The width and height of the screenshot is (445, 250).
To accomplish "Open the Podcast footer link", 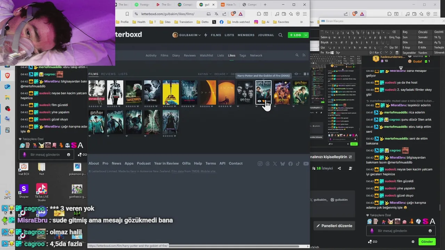I will pyautogui.click(x=144, y=164).
